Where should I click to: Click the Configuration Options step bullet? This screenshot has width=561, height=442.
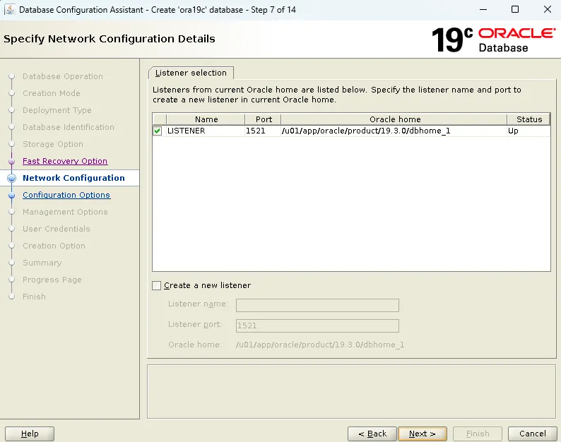pos(12,196)
